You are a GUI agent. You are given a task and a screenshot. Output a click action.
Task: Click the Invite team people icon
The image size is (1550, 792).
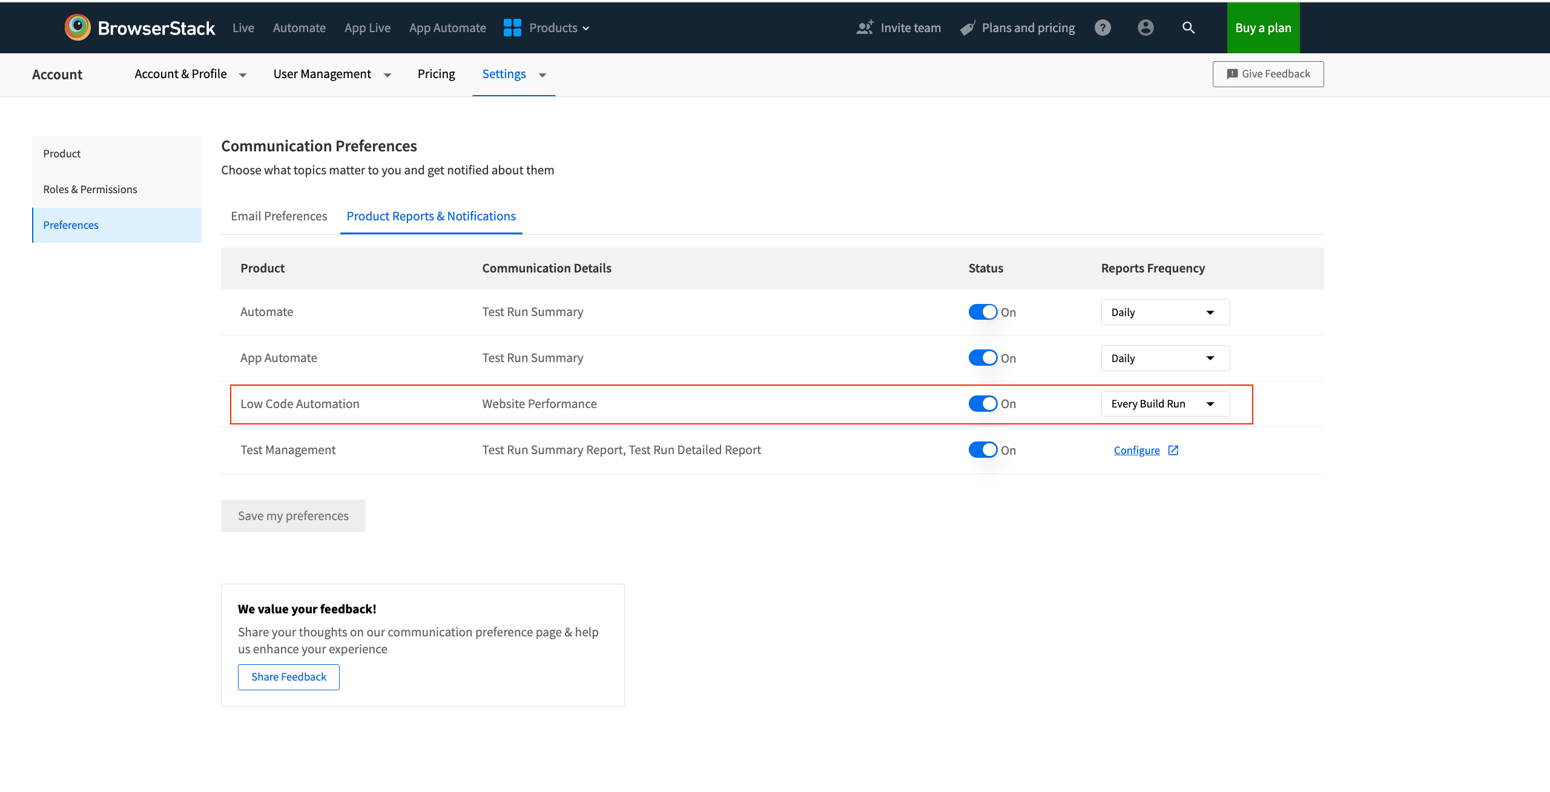pyautogui.click(x=865, y=27)
